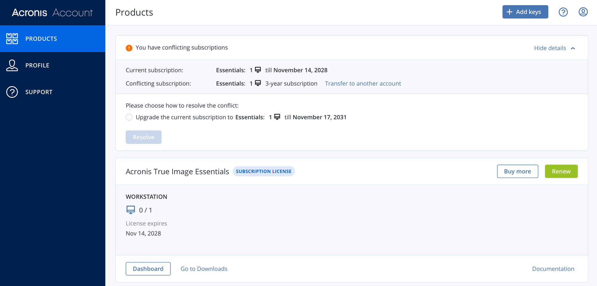The height and width of the screenshot is (286, 597).
Task: Click the Products grid icon in sidebar
Action: tap(12, 39)
